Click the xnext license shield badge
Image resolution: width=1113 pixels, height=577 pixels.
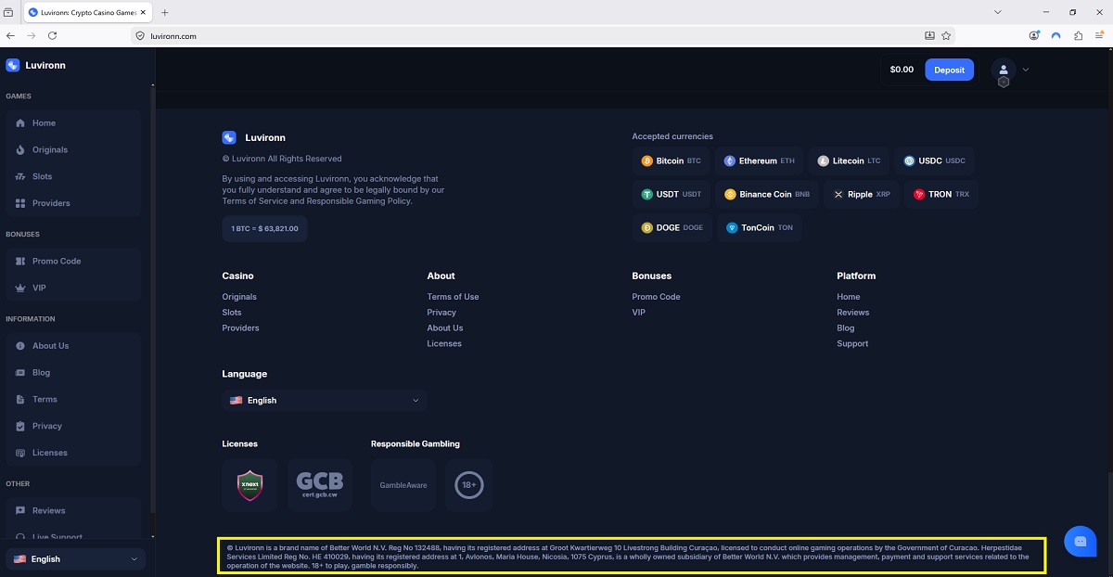pyautogui.click(x=249, y=485)
